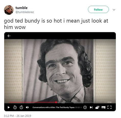Open the tweet timestamp 26 Jan 2019
Screen dimensions: 121x118
17,116
